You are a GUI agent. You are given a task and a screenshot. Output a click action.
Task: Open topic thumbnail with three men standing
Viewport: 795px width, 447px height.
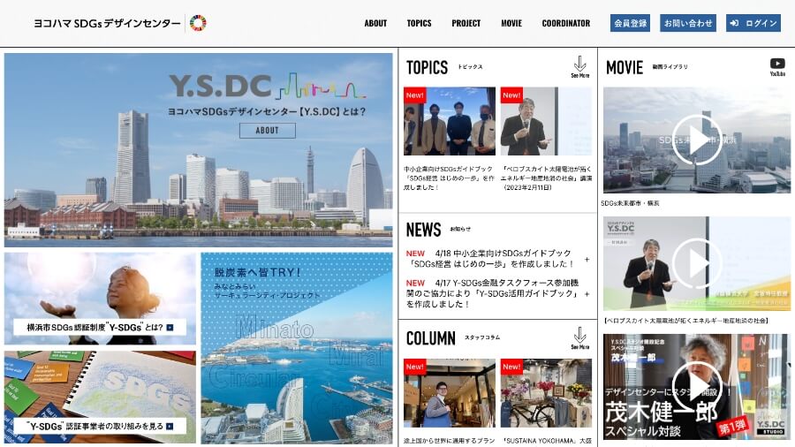pos(450,121)
